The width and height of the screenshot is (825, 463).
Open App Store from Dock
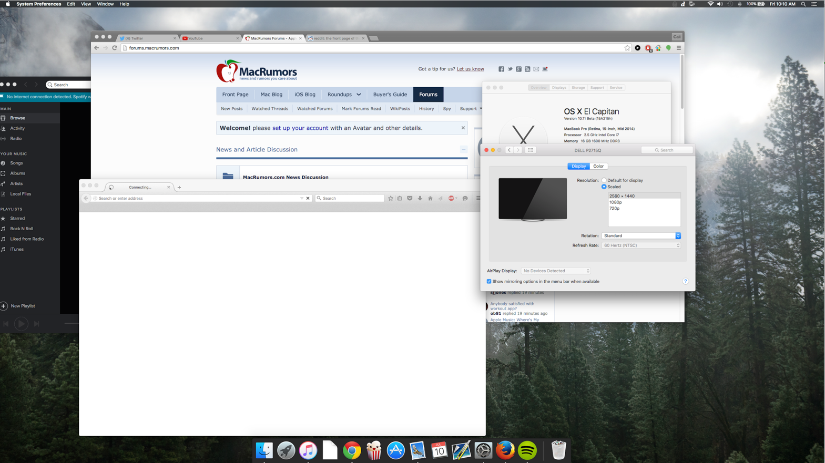pyautogui.click(x=395, y=450)
